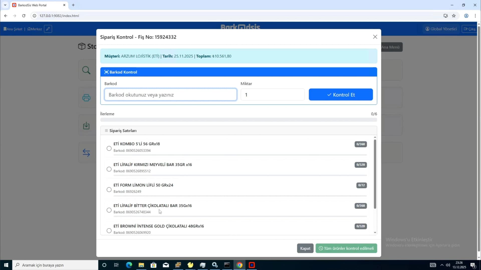Open the tab search dropdown arrow
This screenshot has height=270, width=481.
pos(5,5)
